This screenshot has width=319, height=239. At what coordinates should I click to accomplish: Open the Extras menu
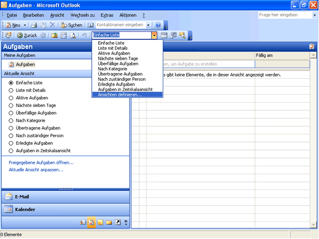pyautogui.click(x=107, y=15)
